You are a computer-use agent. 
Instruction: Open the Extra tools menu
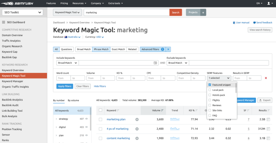coord(115,3)
